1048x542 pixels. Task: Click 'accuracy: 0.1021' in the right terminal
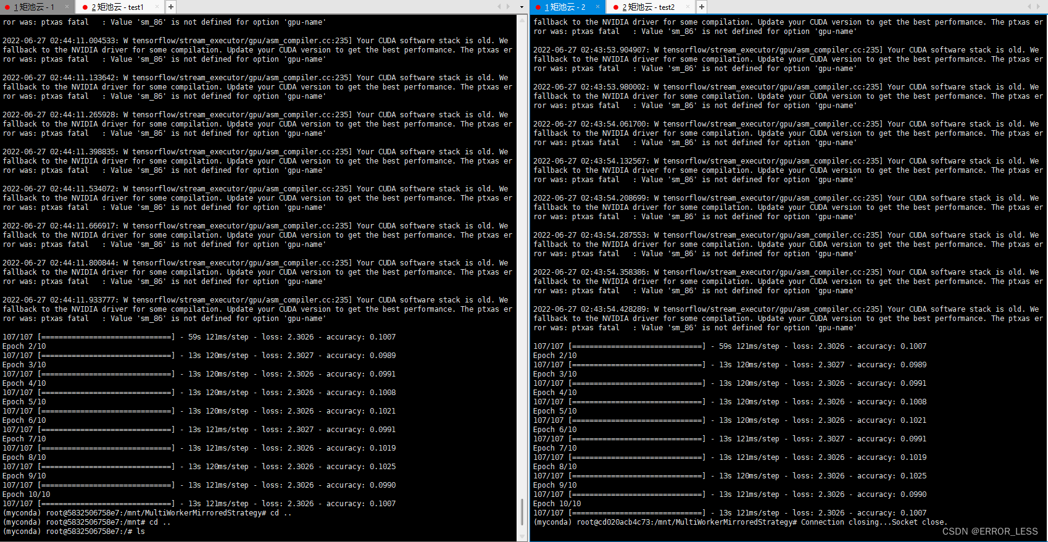pos(892,420)
